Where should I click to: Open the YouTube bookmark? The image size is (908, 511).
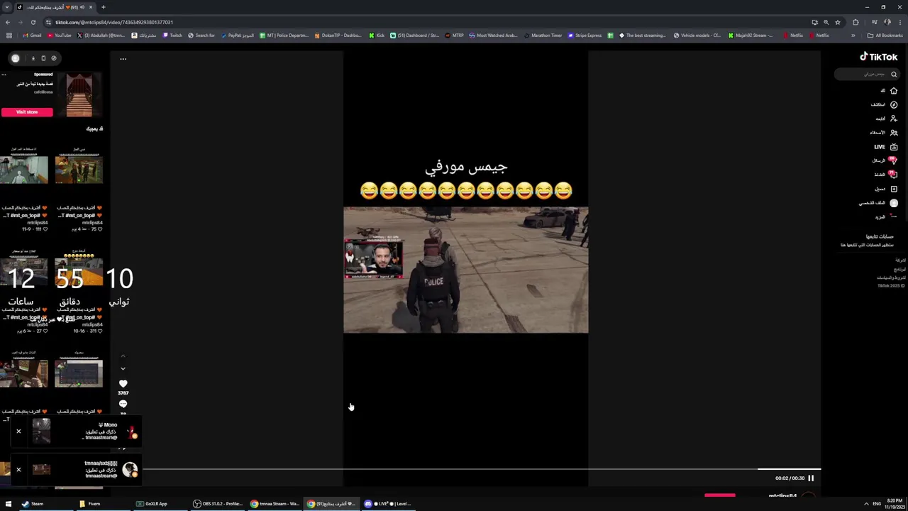(59, 35)
